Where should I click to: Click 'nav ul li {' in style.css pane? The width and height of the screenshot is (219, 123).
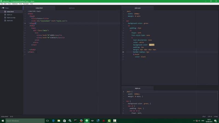point(134,111)
